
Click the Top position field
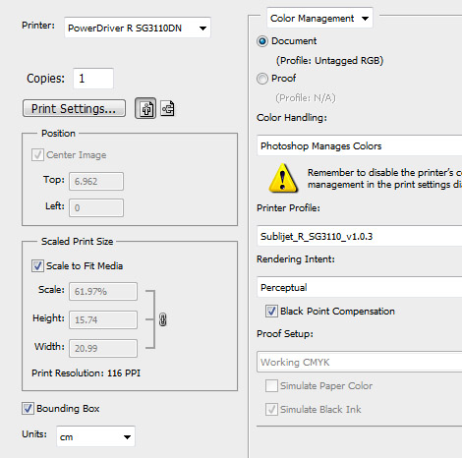96,181
